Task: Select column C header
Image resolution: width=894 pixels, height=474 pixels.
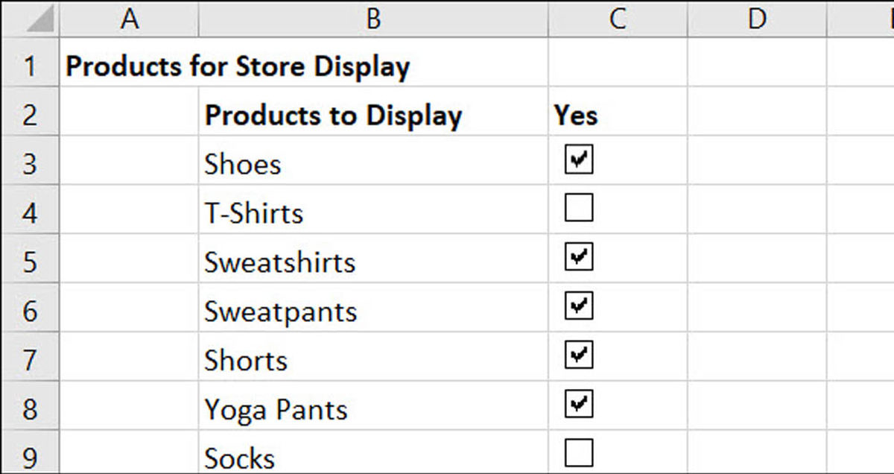Action: [x=618, y=18]
